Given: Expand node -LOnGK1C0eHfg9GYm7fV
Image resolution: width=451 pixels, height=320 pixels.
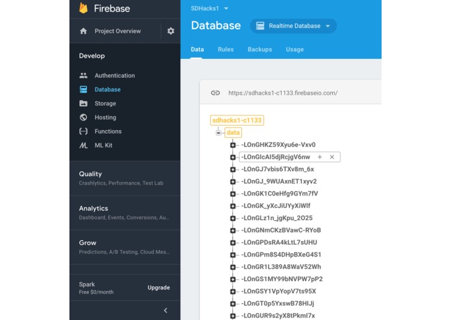Looking at the screenshot, I should 233,194.
